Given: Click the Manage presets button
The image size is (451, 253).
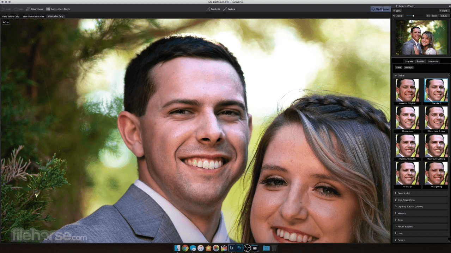Looking at the screenshot, I should click(x=408, y=67).
